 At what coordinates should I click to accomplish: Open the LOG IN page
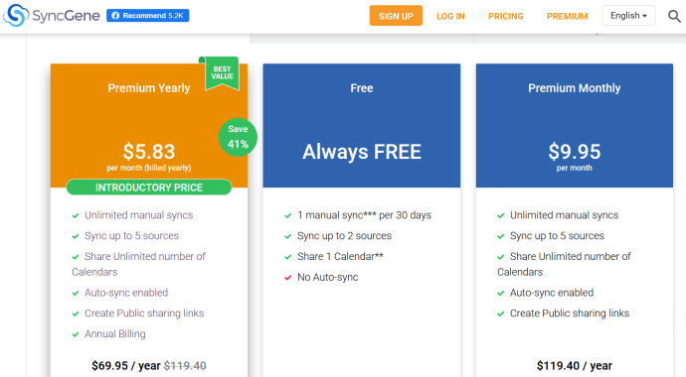(450, 16)
